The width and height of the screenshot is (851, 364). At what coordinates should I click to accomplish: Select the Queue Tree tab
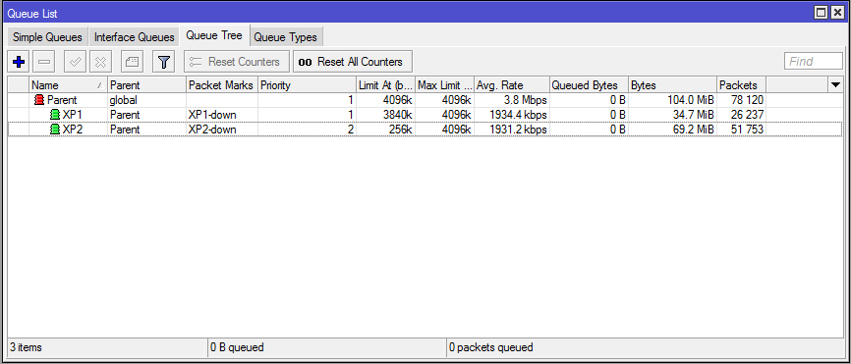[x=214, y=35]
